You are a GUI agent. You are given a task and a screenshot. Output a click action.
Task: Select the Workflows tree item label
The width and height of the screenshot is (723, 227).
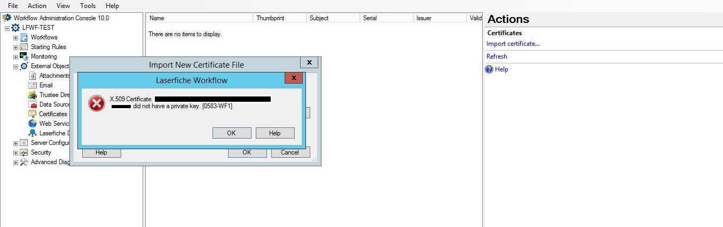point(44,37)
